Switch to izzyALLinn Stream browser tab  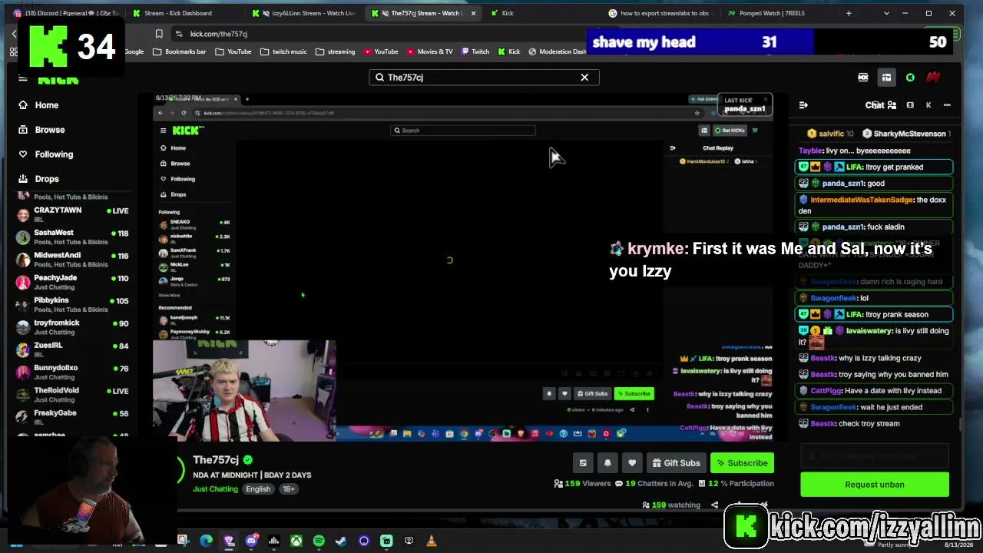[x=307, y=13]
